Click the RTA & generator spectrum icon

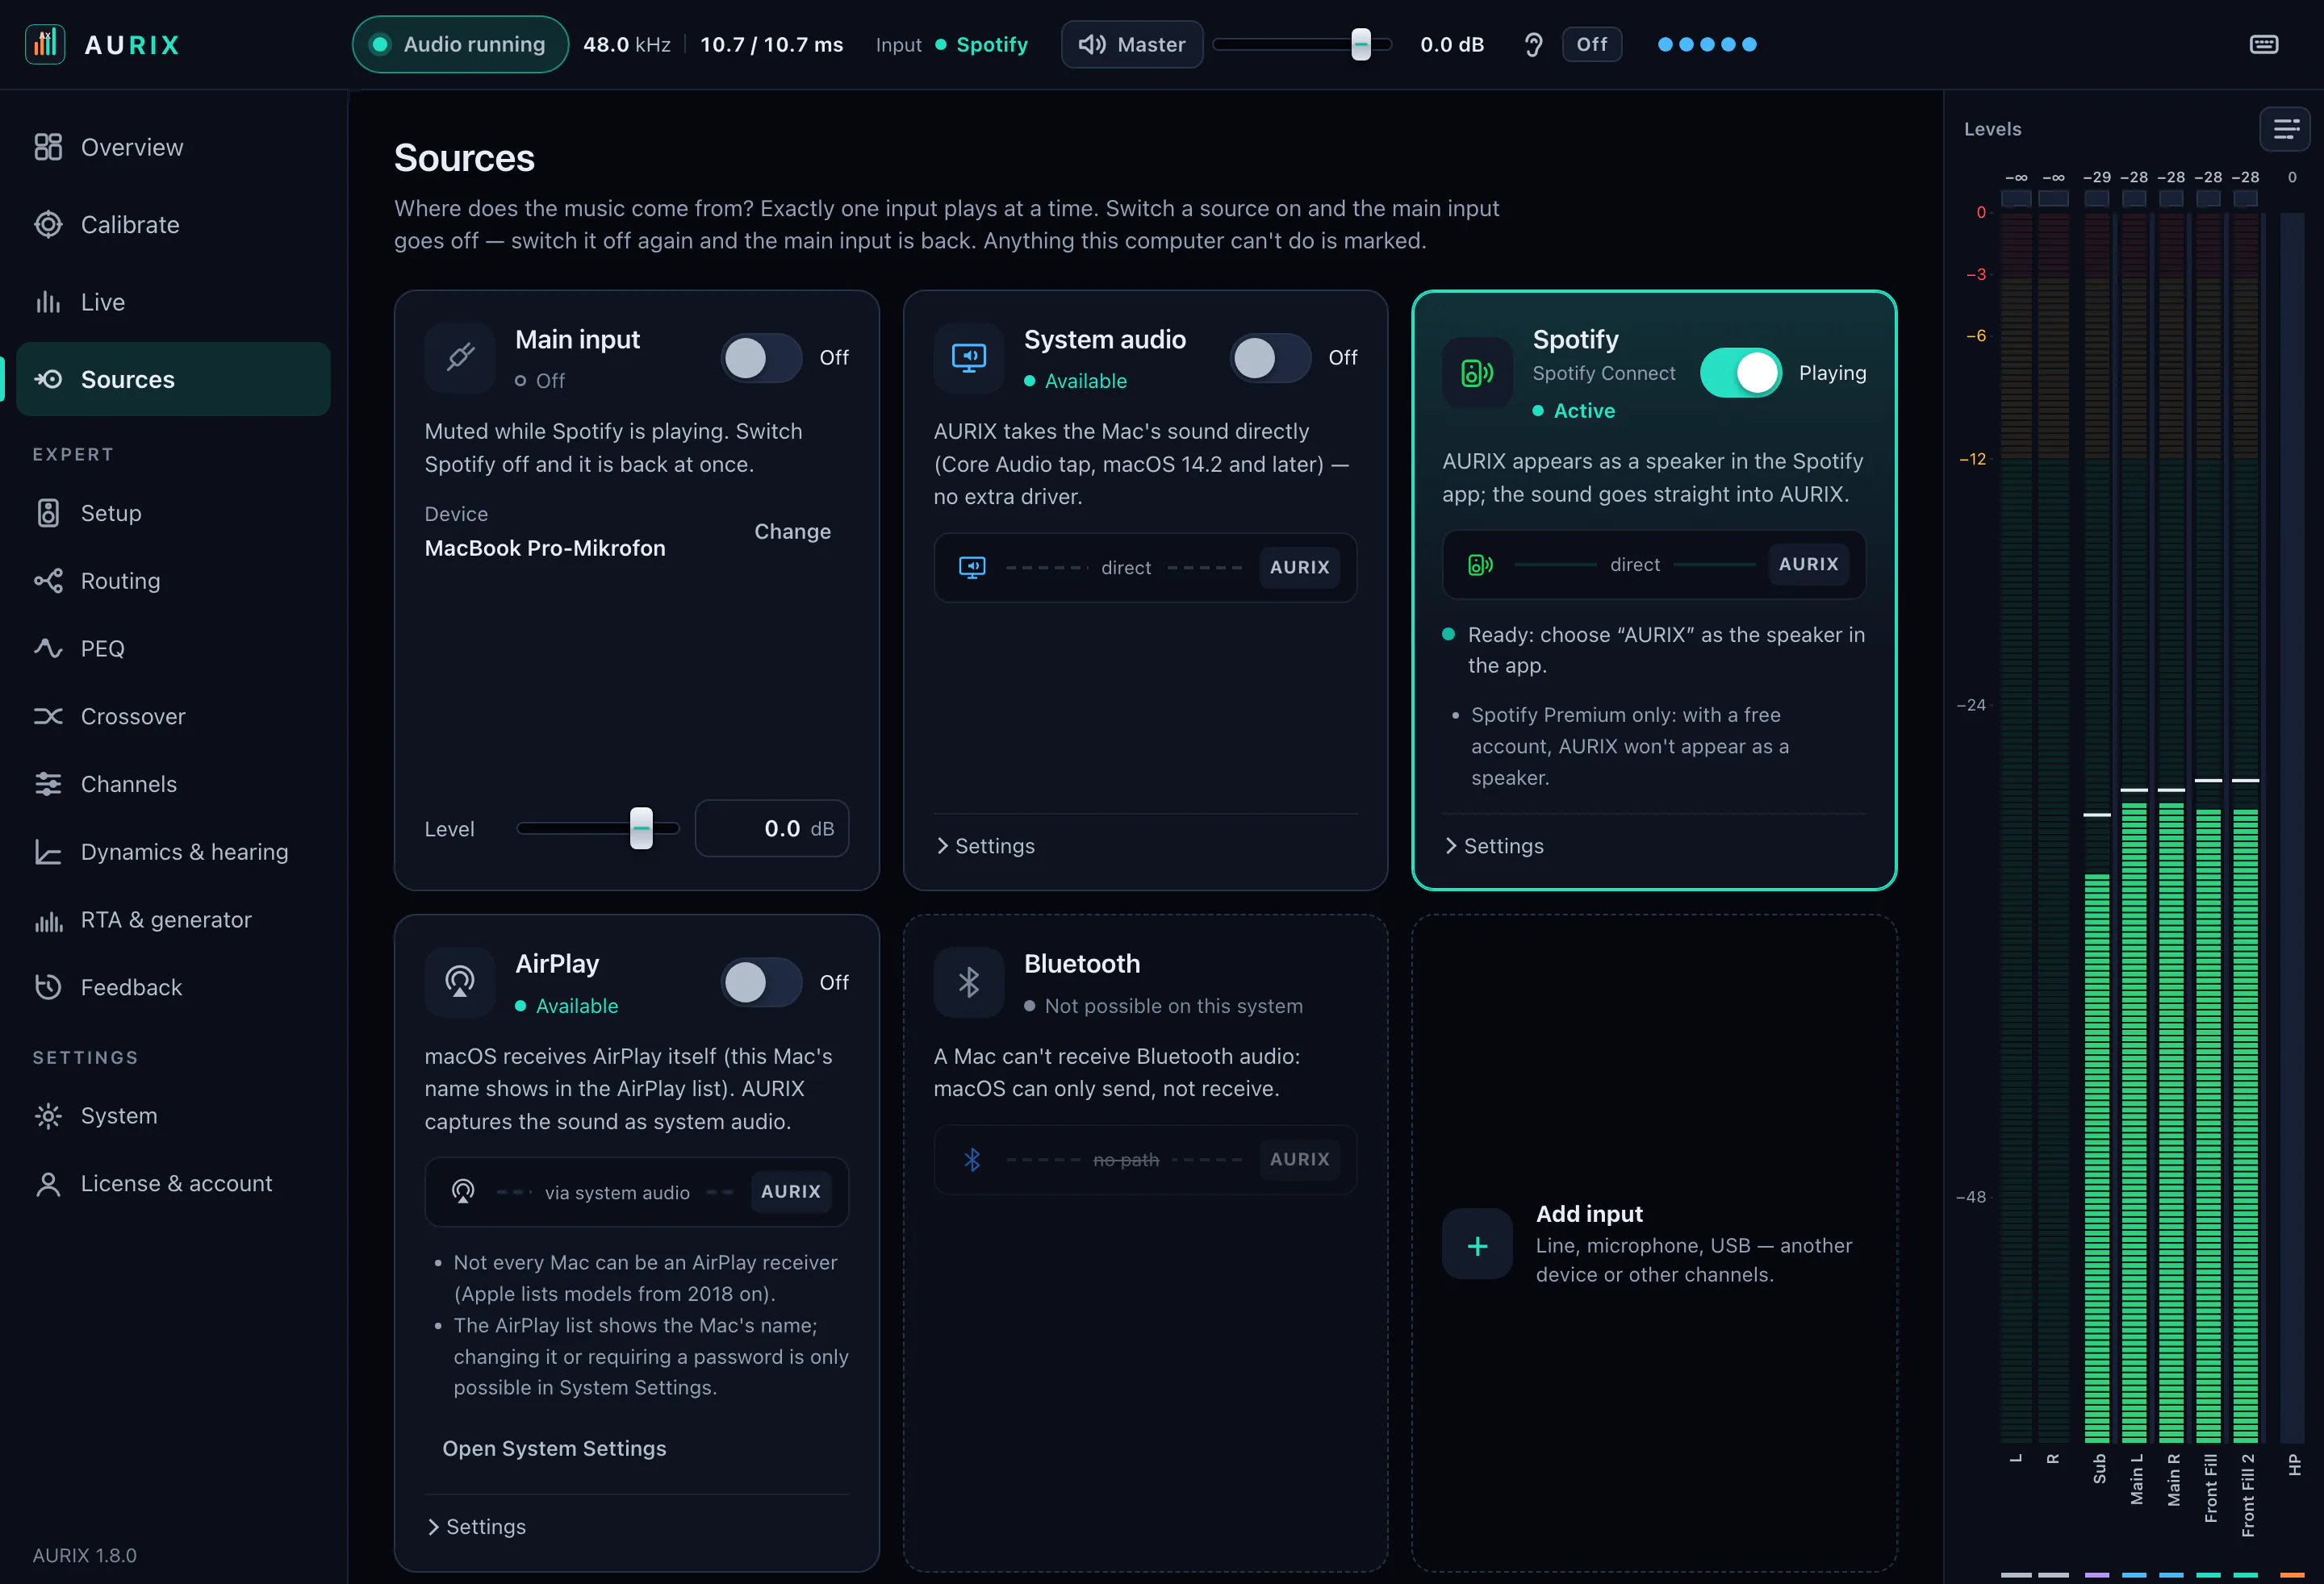pos(48,919)
